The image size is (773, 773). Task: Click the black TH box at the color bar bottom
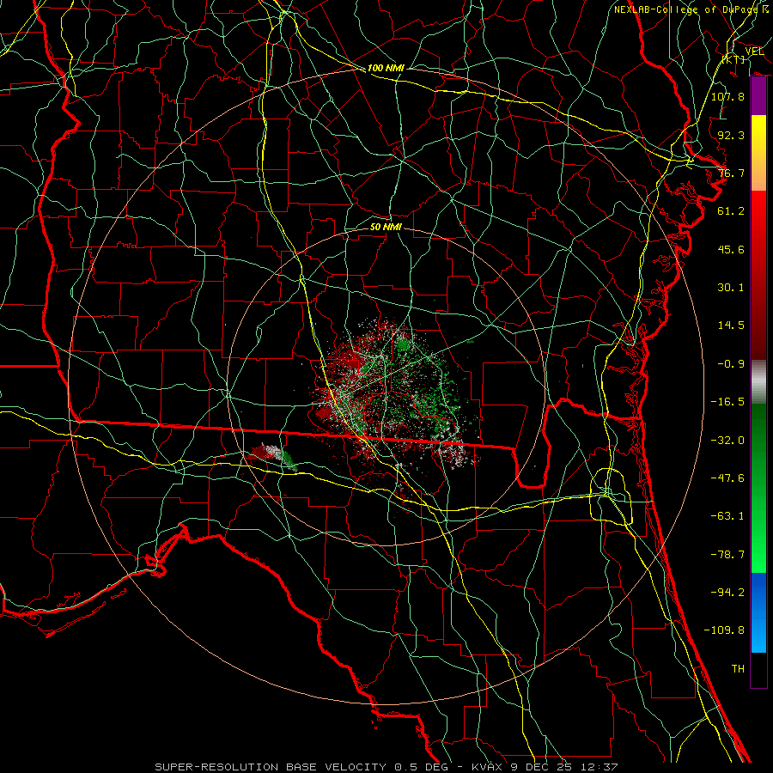click(x=758, y=670)
